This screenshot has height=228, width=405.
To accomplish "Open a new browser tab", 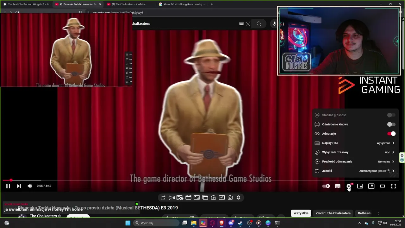I will 212,4.
